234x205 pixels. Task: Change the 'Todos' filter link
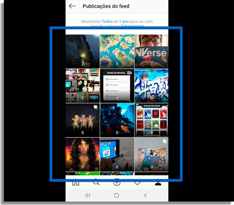click(x=107, y=21)
